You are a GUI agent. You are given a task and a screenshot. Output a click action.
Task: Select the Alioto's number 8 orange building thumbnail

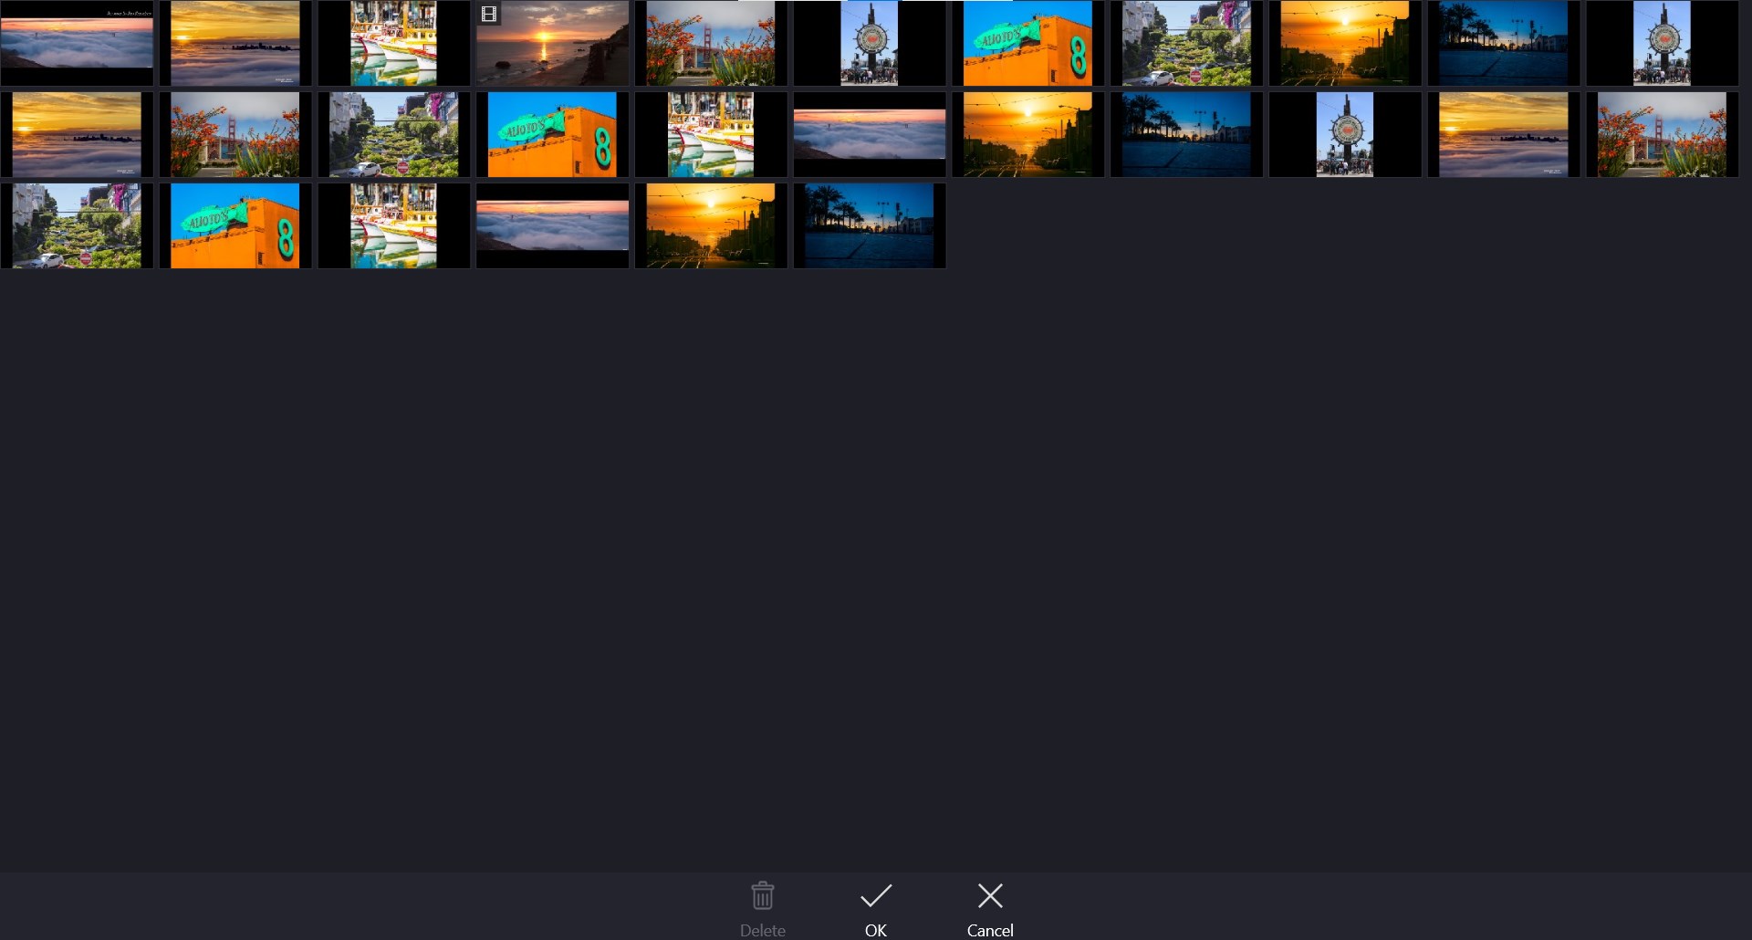tap(1027, 42)
